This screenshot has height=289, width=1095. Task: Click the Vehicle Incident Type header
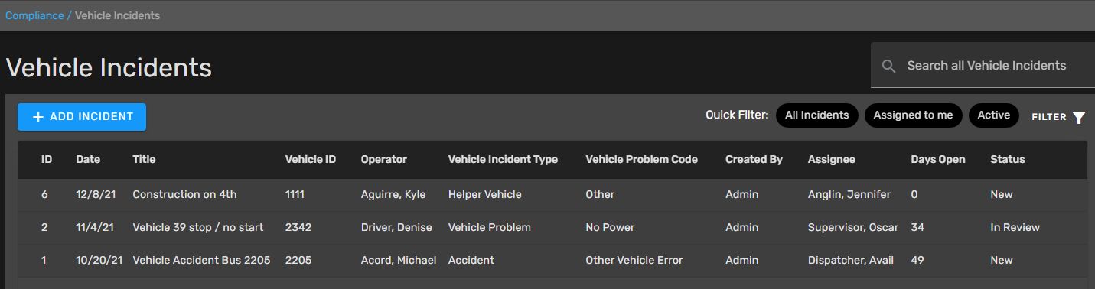[x=503, y=160]
